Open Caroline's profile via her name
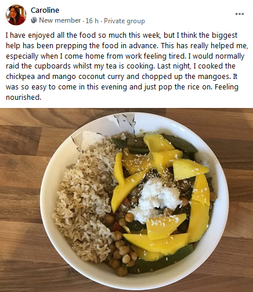Image resolution: width=253 pixels, height=292 pixels. click(45, 10)
